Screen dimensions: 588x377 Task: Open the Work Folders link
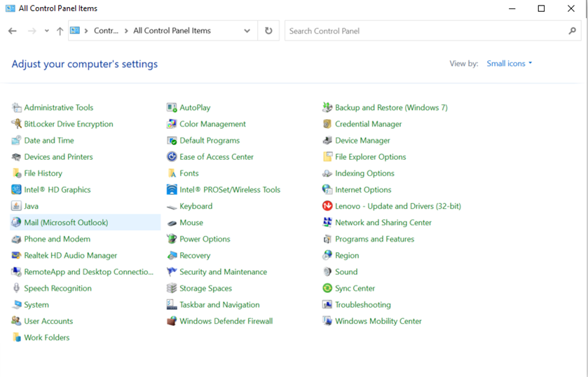pos(47,338)
